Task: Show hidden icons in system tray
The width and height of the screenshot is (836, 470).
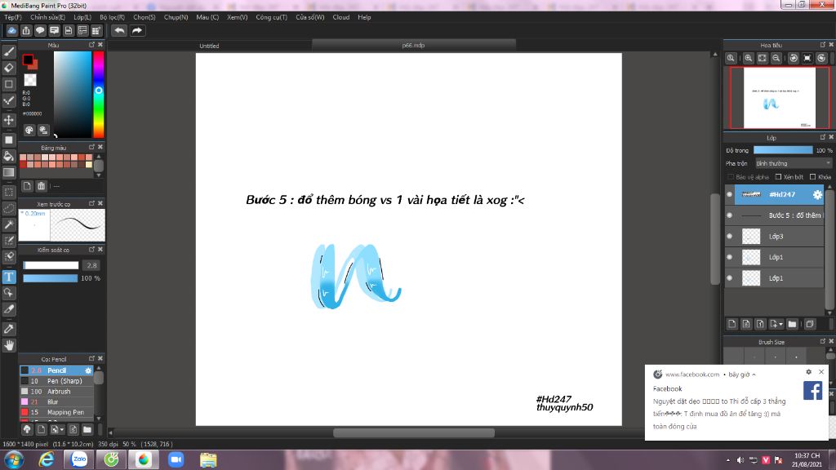Action: (x=727, y=460)
